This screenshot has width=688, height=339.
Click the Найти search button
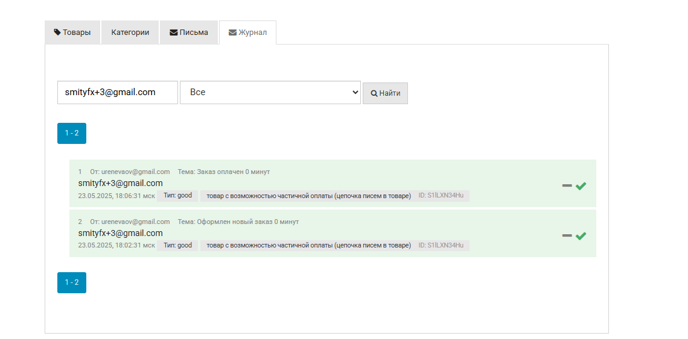385,93
